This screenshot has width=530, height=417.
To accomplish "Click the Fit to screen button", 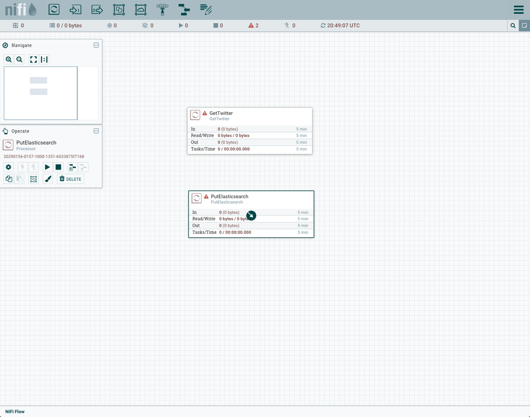I will (x=33, y=59).
